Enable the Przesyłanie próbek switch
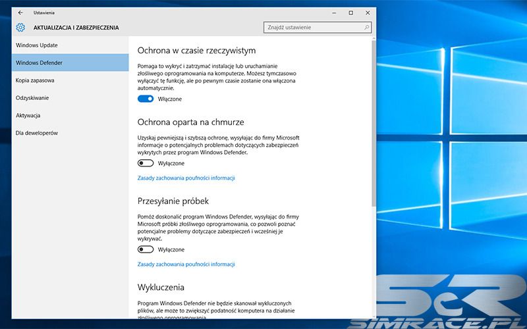Screen dimensions: 527x329 pos(146,249)
